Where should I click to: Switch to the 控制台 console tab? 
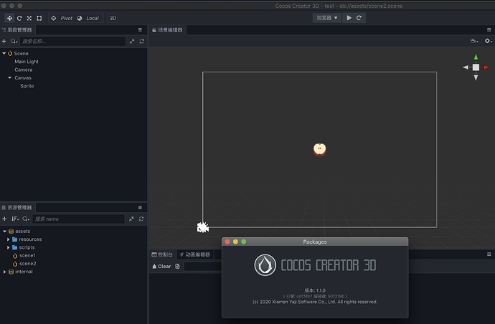(162, 254)
